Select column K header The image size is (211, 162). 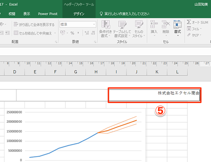pos(157,72)
